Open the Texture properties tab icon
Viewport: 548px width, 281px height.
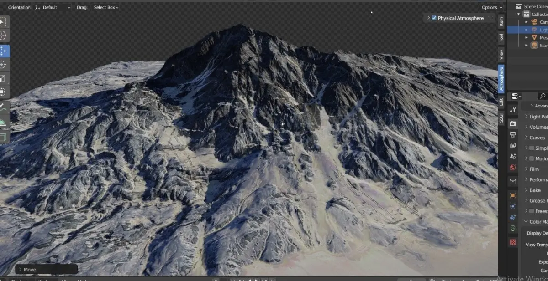[x=513, y=242]
